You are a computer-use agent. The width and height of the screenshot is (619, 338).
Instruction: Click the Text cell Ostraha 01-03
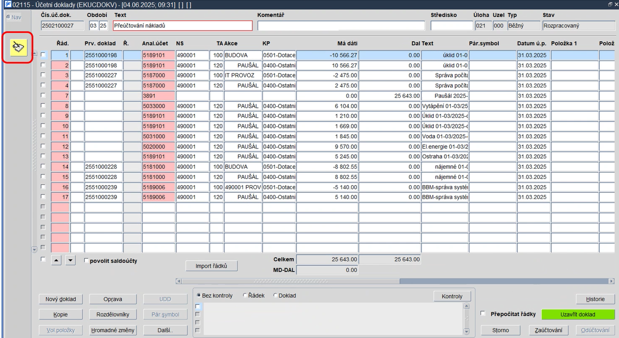click(445, 156)
